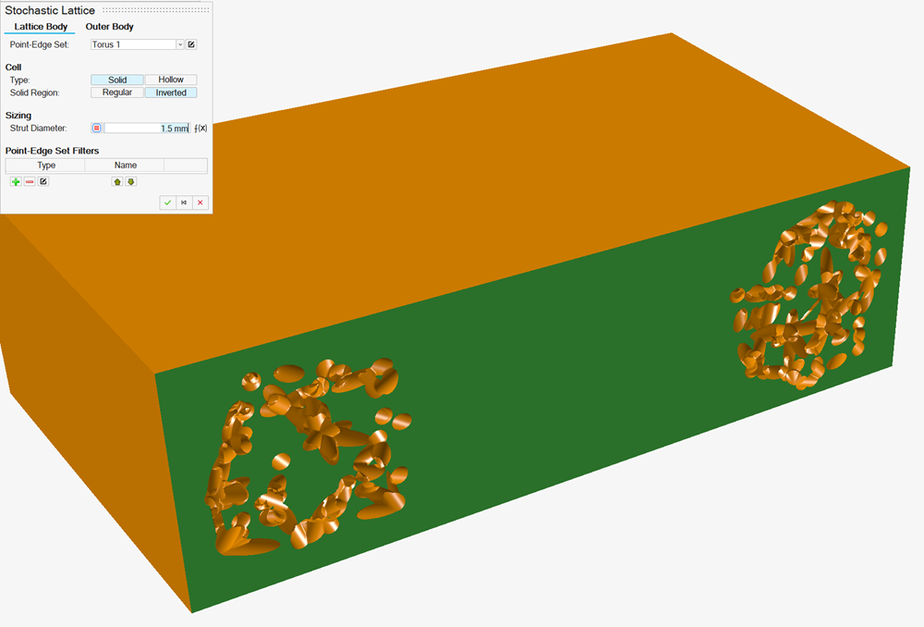Image resolution: width=924 pixels, height=627 pixels.
Task: Open the f(x) function for strut diameter
Action: click(x=201, y=128)
